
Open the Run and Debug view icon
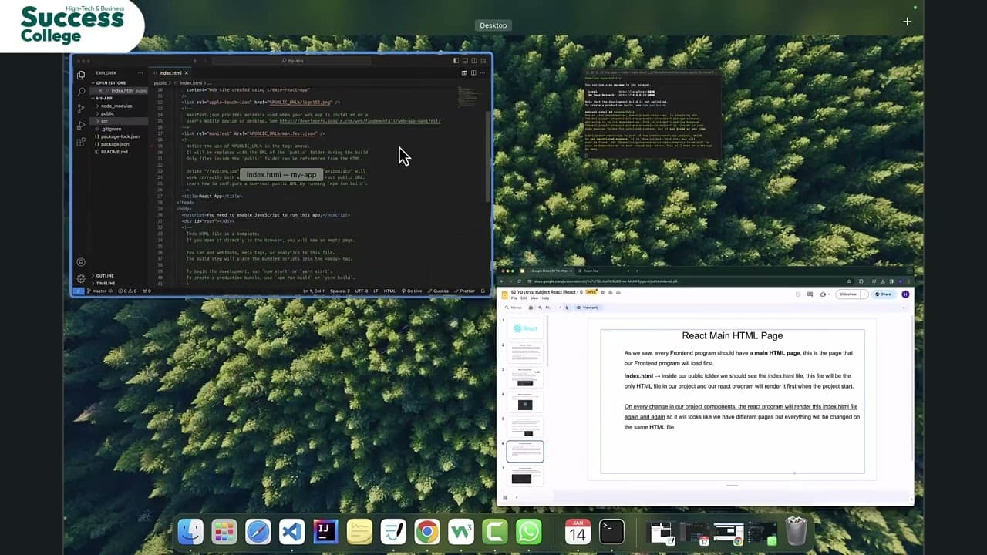[x=81, y=125]
